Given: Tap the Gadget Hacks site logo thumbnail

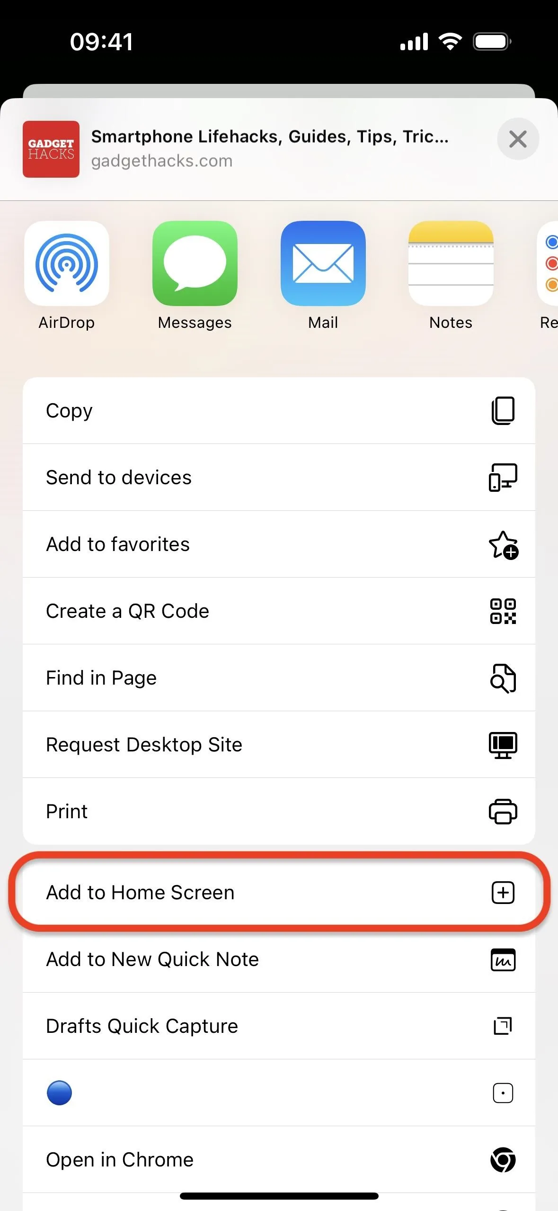Looking at the screenshot, I should (51, 149).
